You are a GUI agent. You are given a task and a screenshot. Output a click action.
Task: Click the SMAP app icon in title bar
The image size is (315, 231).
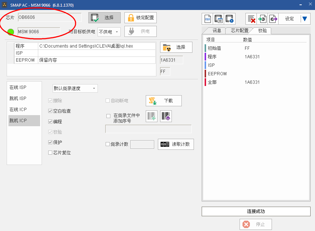pos(4,5)
